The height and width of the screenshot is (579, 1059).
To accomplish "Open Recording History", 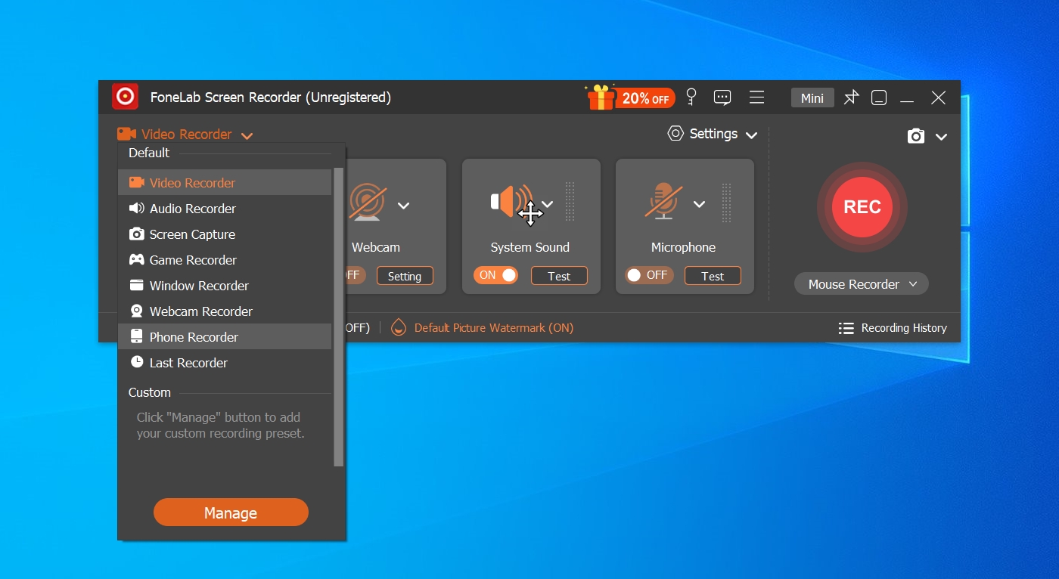I will [893, 328].
